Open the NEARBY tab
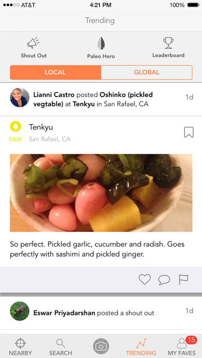202x358 pixels. click(x=21, y=347)
